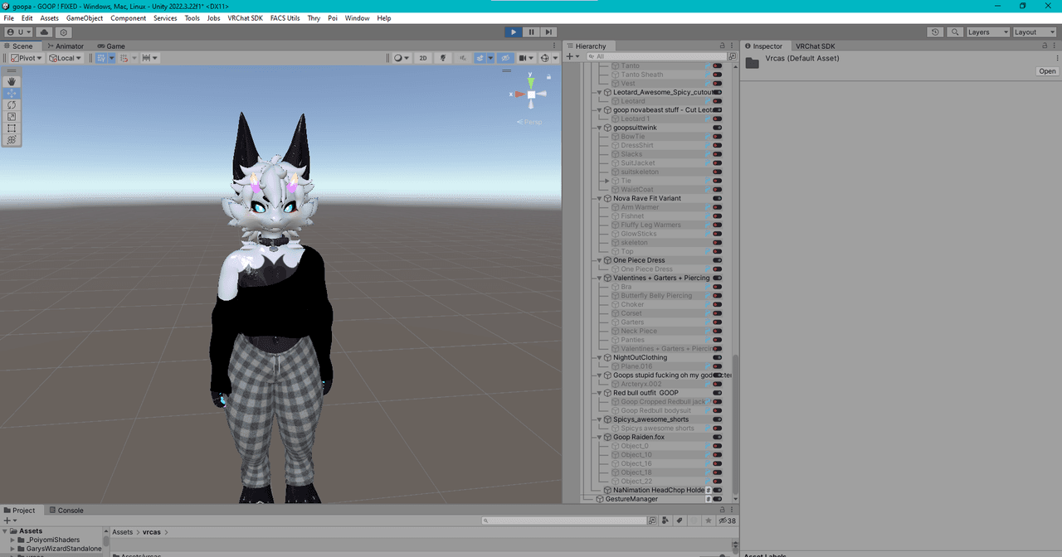
Task: Open the Local handle rotation dropdown
Action: (x=66, y=58)
